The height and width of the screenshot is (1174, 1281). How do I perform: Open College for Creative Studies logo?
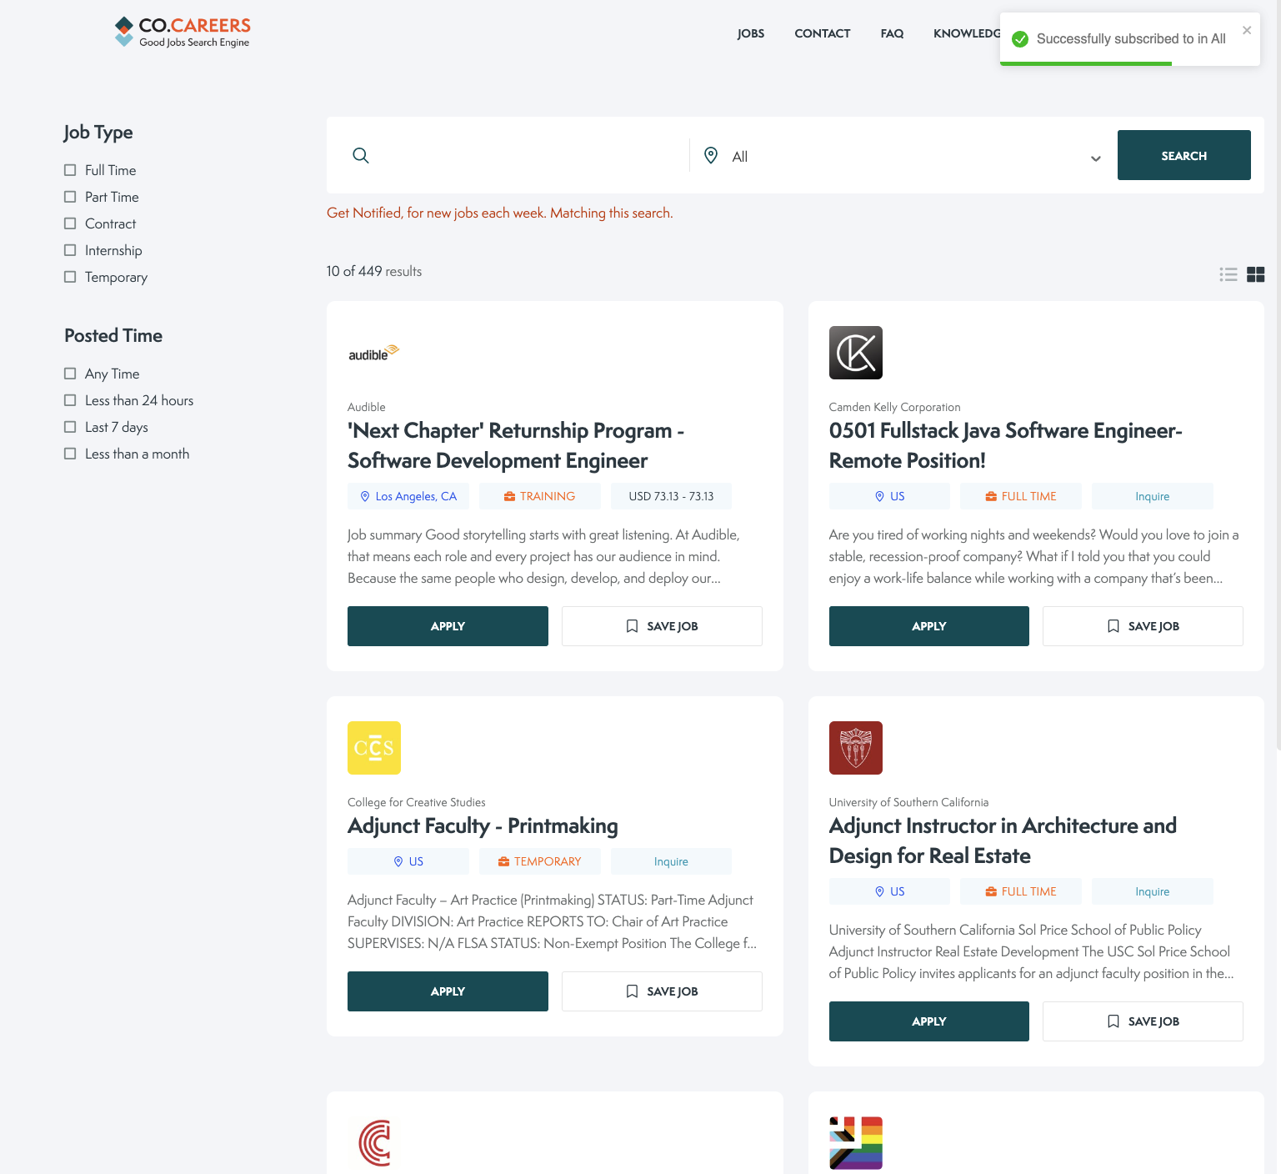click(374, 748)
